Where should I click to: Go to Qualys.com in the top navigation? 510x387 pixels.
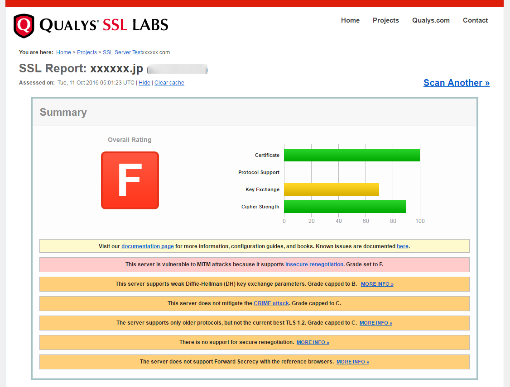click(431, 20)
